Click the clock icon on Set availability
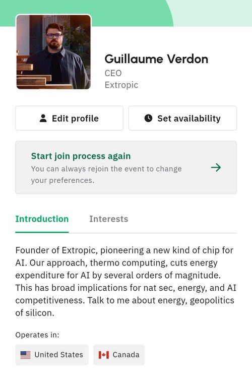 point(148,118)
